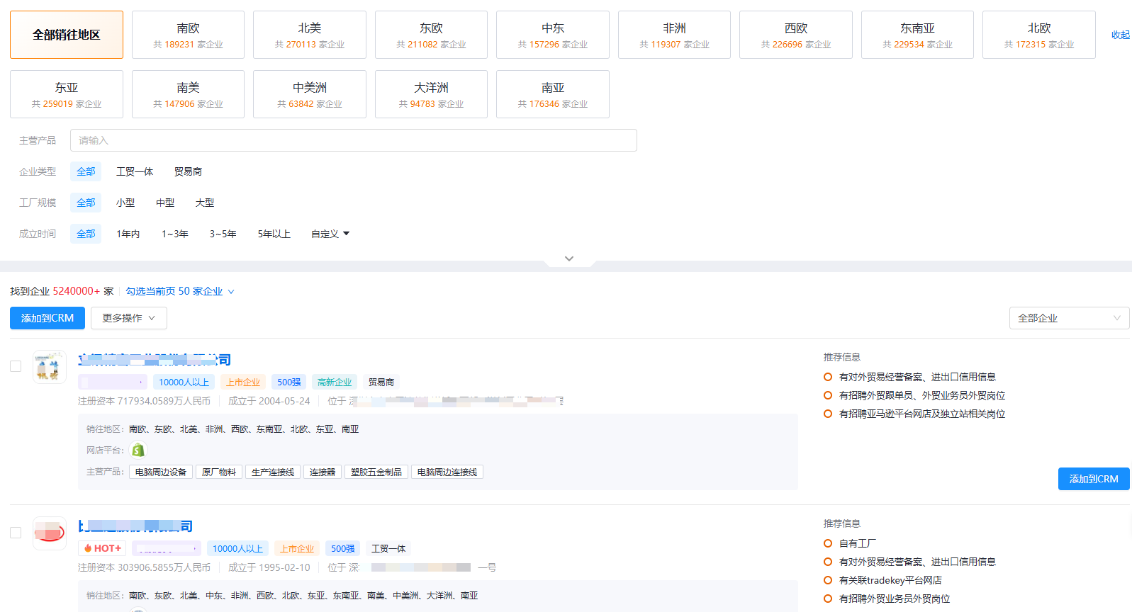Viewport: 1132px width, 612px height.
Task: Click the 主营产品 input field
Action: click(353, 140)
